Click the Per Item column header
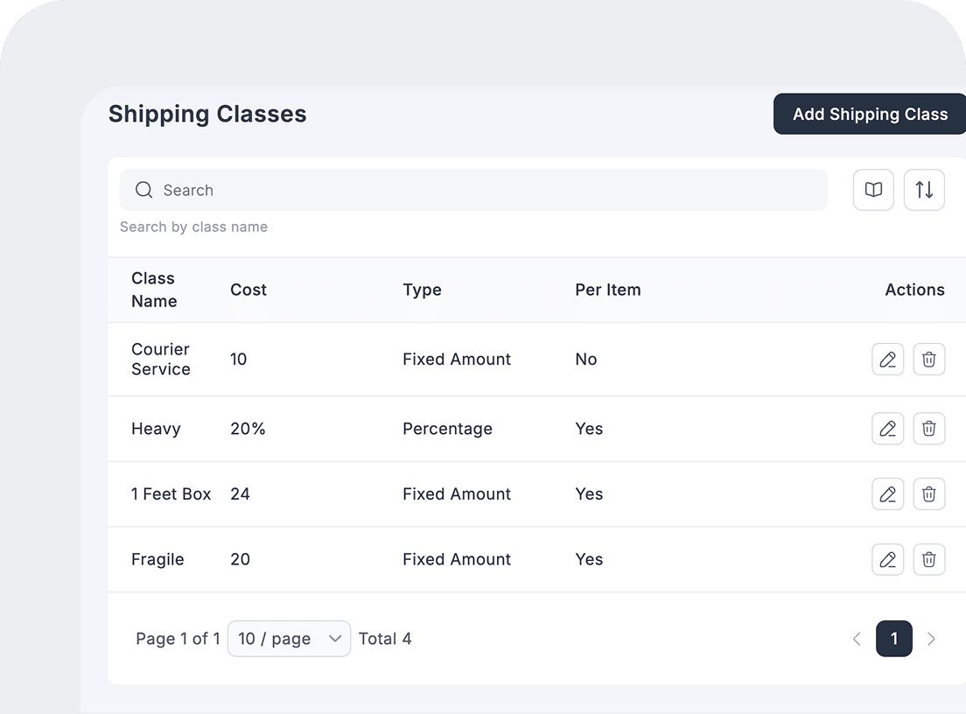Screen dimensions: 966x714 607,290
